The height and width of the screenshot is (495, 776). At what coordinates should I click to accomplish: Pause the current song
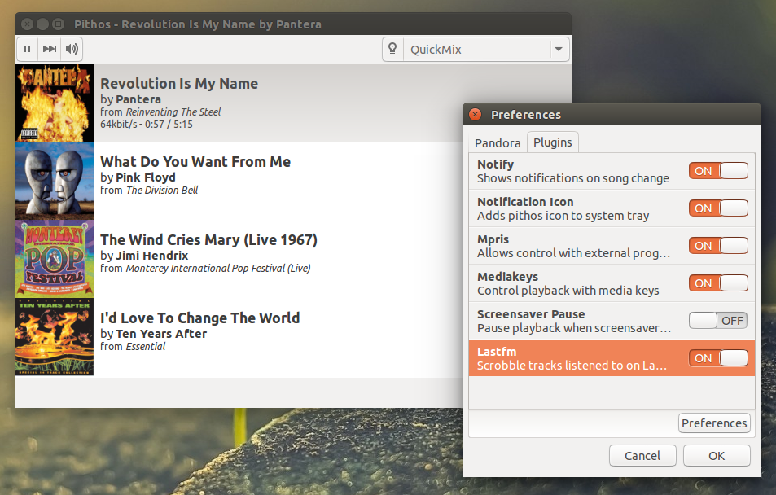pos(27,49)
